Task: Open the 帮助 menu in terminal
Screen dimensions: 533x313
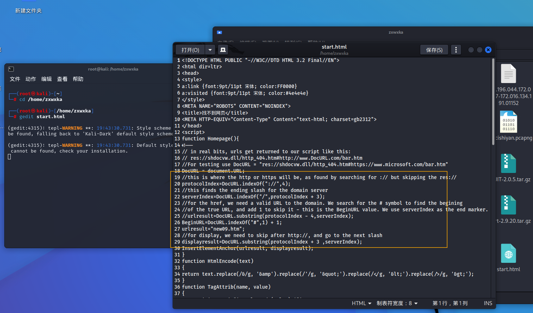Action: (x=78, y=79)
